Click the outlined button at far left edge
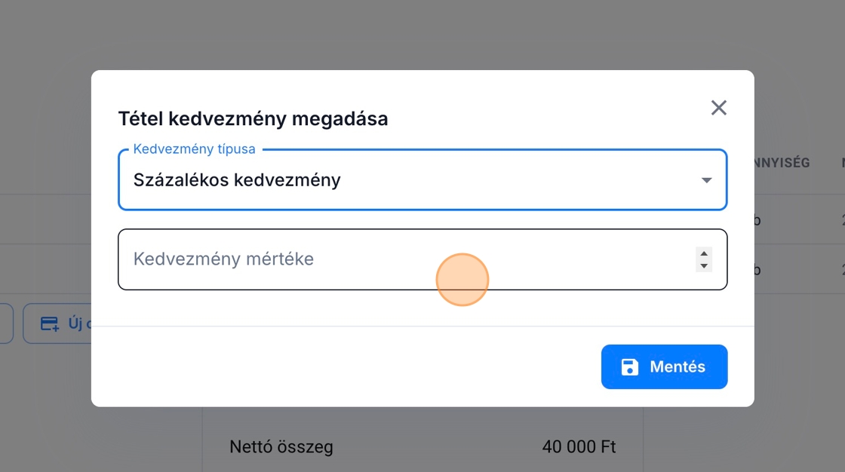This screenshot has height=472, width=845. click(x=6, y=324)
